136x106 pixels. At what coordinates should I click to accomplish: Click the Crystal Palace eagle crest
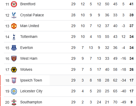[x=14, y=15]
